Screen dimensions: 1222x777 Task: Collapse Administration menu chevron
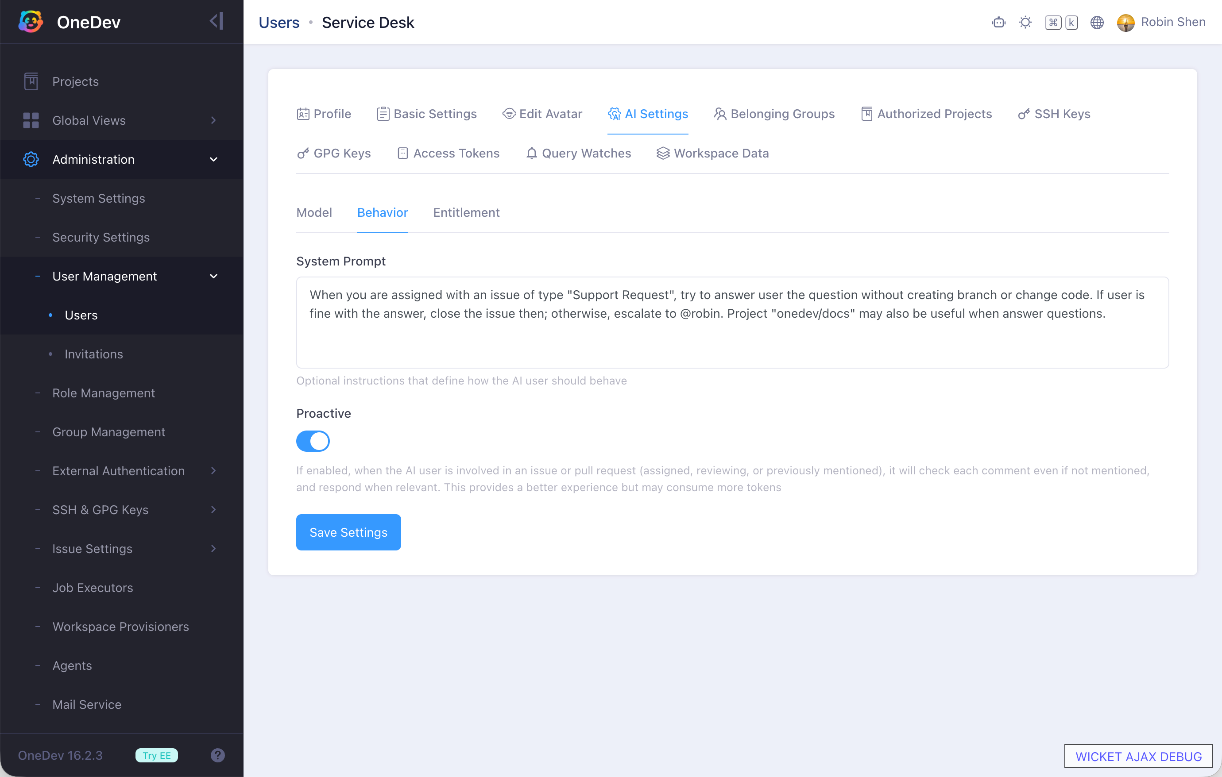coord(214,159)
